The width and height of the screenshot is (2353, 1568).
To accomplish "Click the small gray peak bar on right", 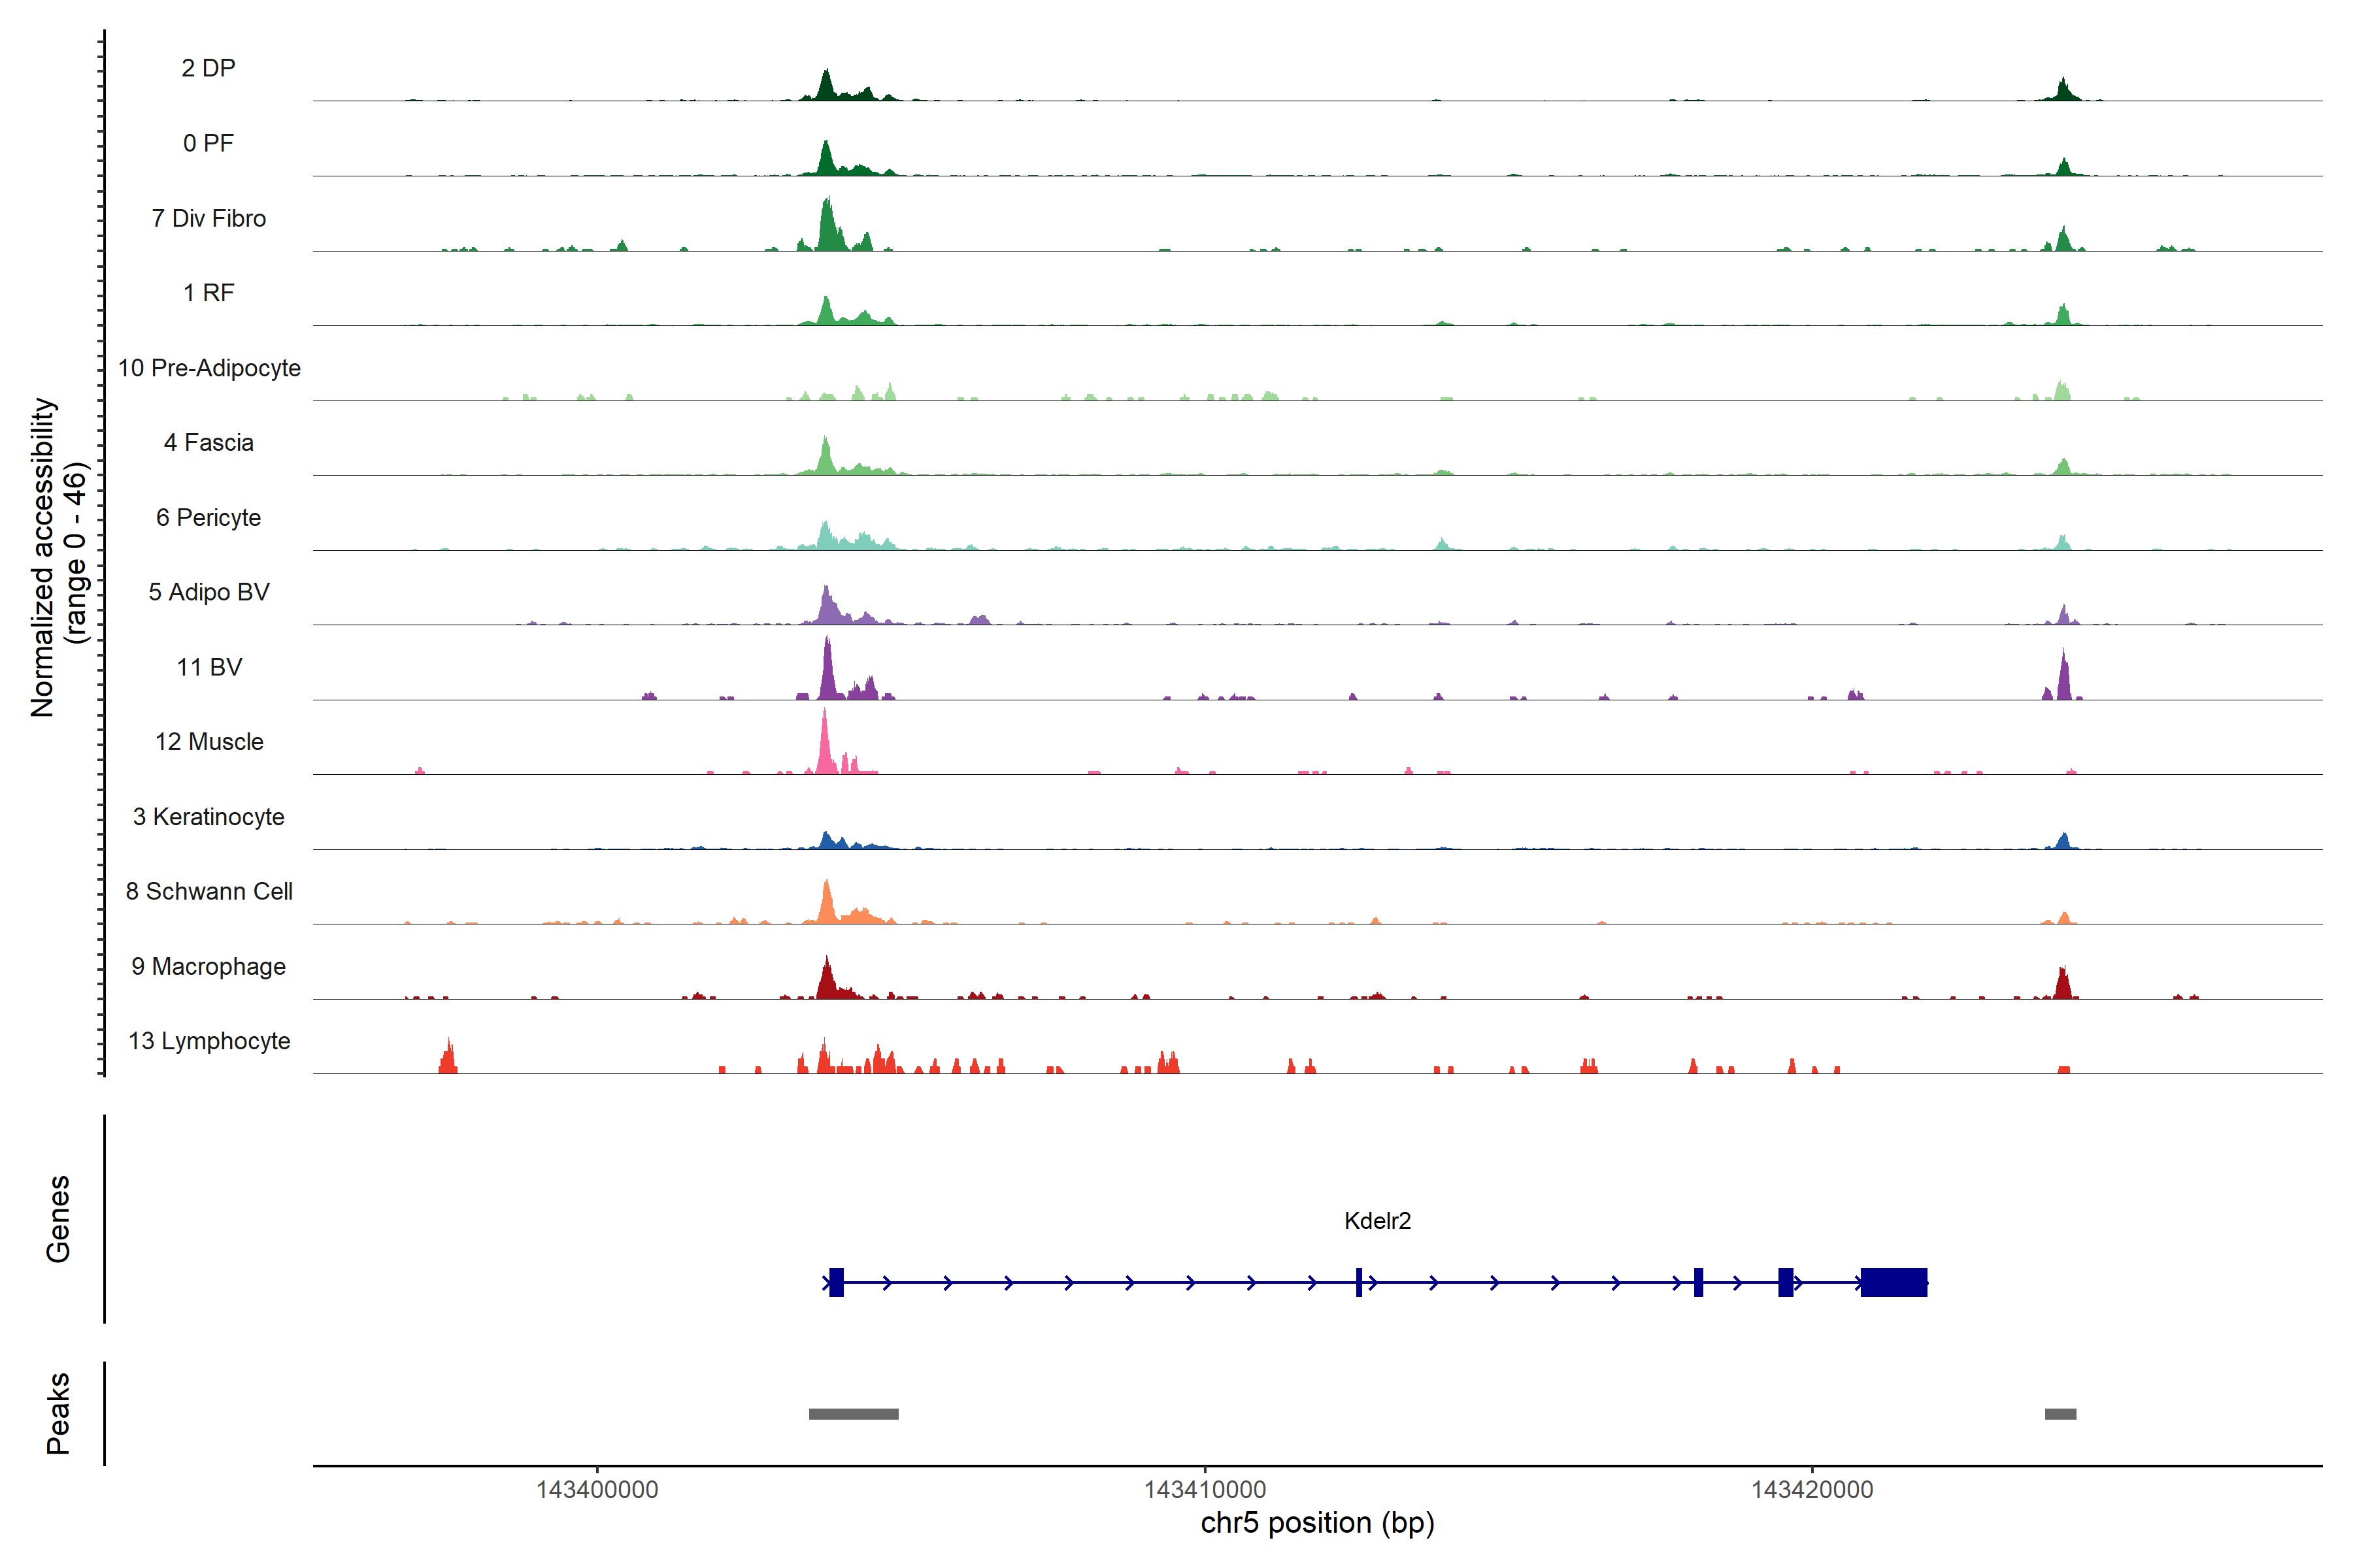I will click(x=2060, y=1414).
